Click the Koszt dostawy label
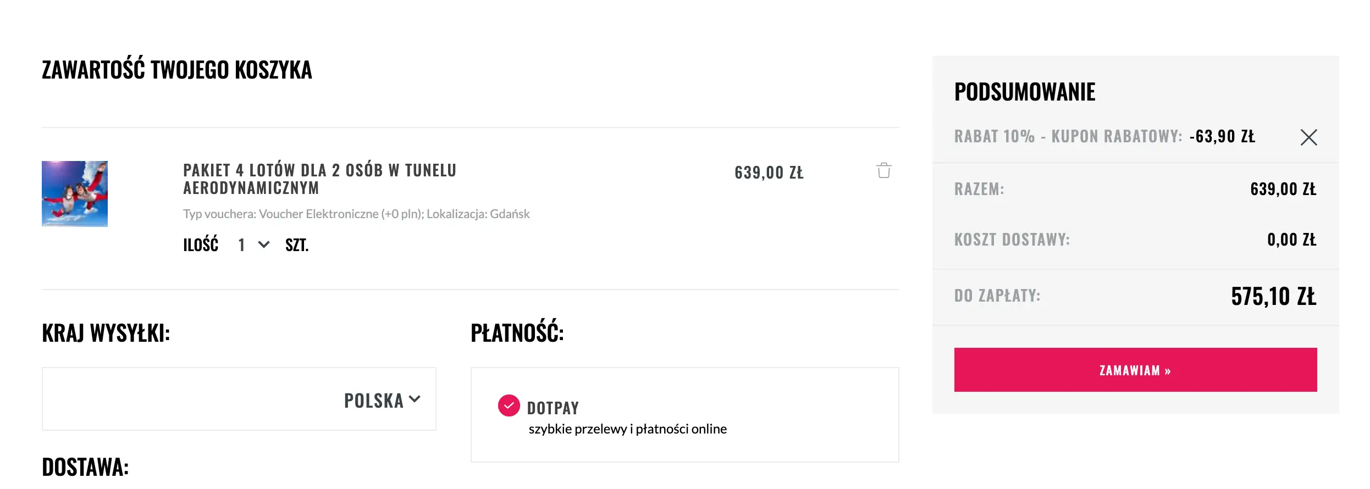1370x489 pixels. pos(1012,240)
